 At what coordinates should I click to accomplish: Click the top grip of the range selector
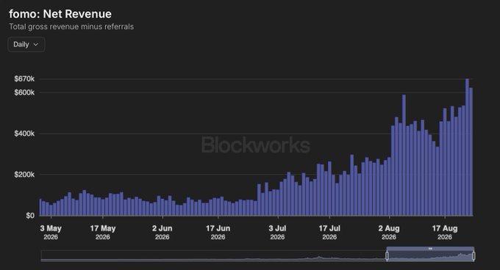point(430,249)
